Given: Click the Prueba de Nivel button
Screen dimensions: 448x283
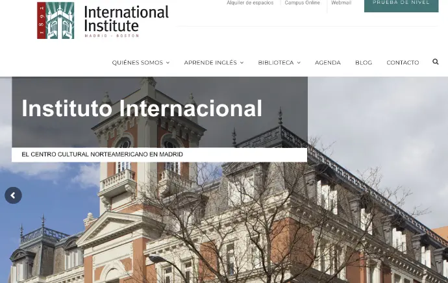Looking at the screenshot, I should click(401, 5).
